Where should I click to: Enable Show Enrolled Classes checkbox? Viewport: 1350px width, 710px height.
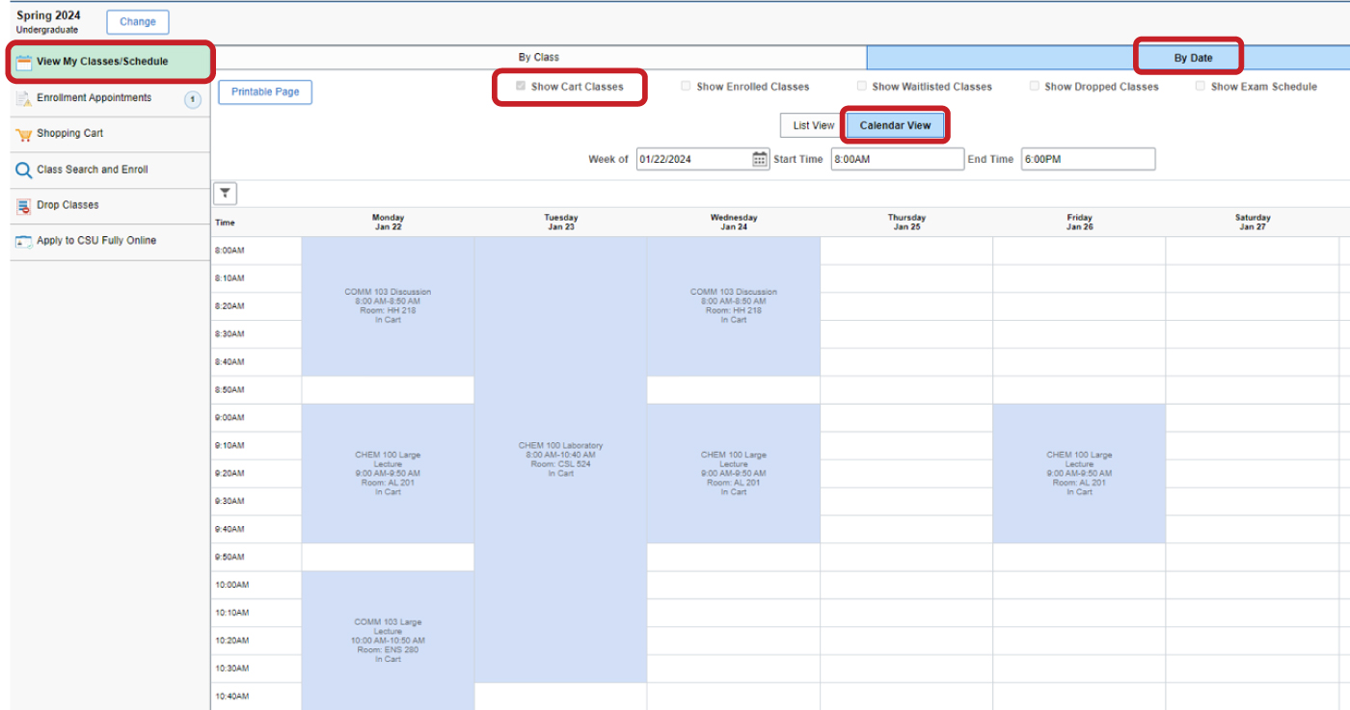[x=687, y=87]
